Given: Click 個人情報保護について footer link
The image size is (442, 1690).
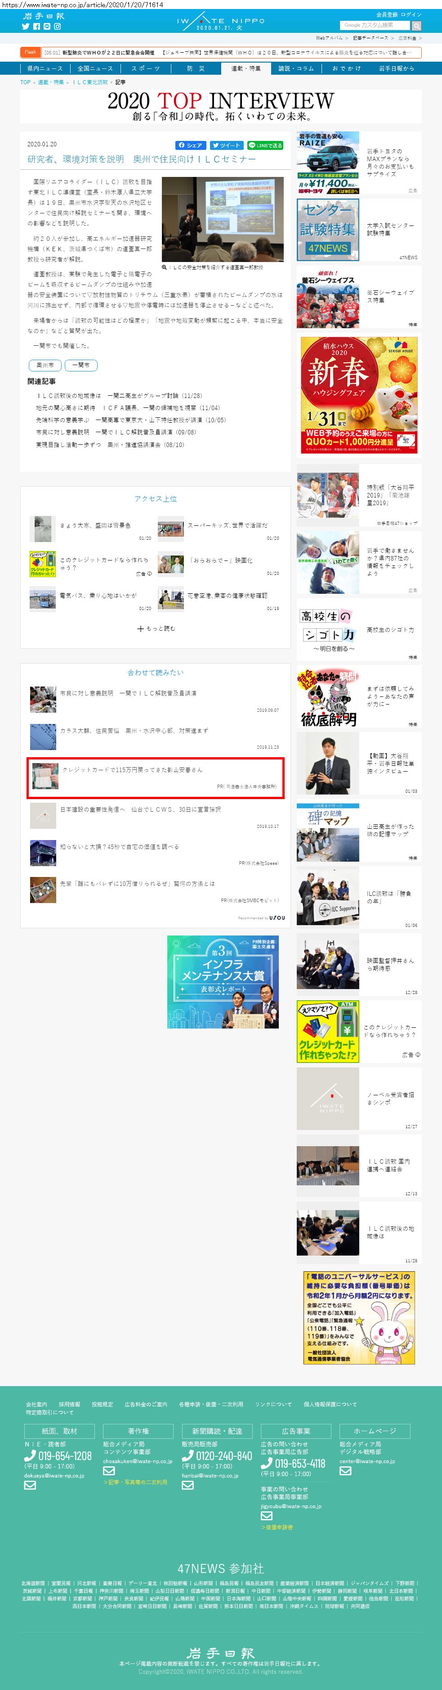Looking at the screenshot, I should (330, 1405).
